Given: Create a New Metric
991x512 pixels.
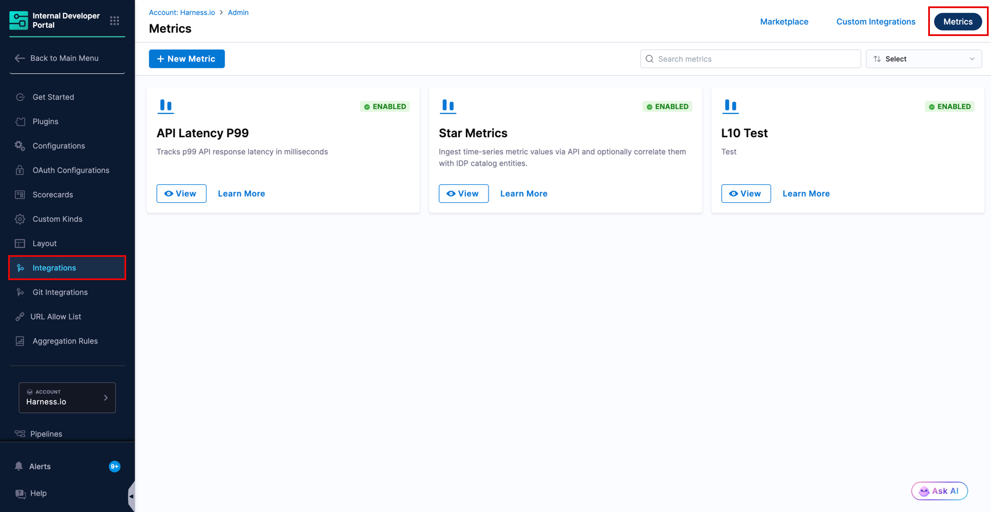Looking at the screenshot, I should coord(187,59).
